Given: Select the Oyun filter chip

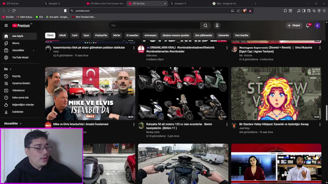Looking at the screenshot, I should (86, 35).
